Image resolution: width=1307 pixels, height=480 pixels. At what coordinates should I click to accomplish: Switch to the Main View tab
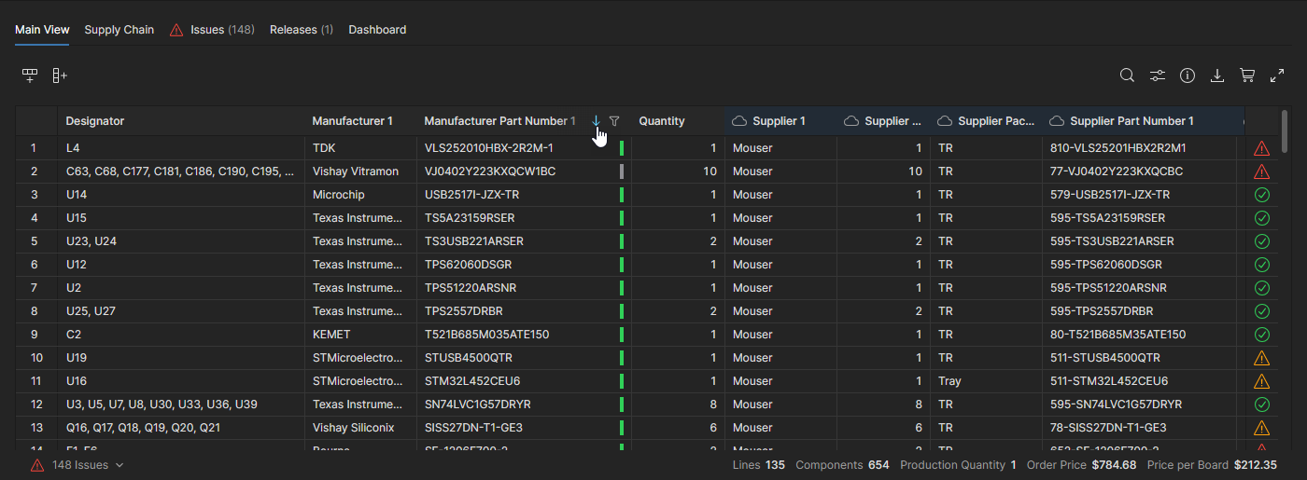(x=42, y=30)
